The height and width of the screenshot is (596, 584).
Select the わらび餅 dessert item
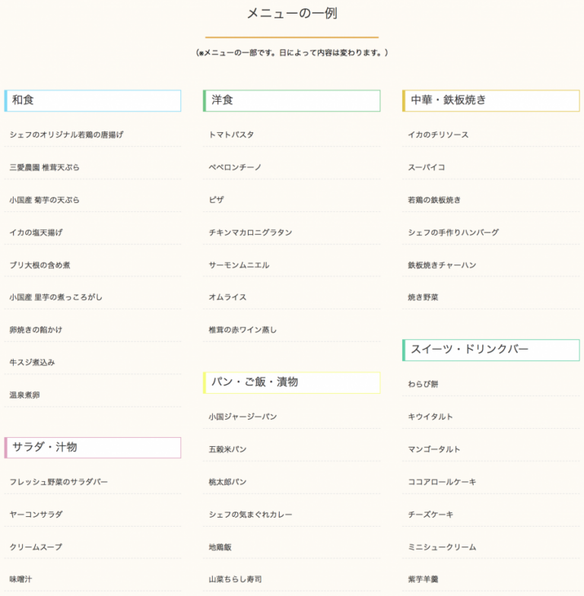(x=423, y=384)
